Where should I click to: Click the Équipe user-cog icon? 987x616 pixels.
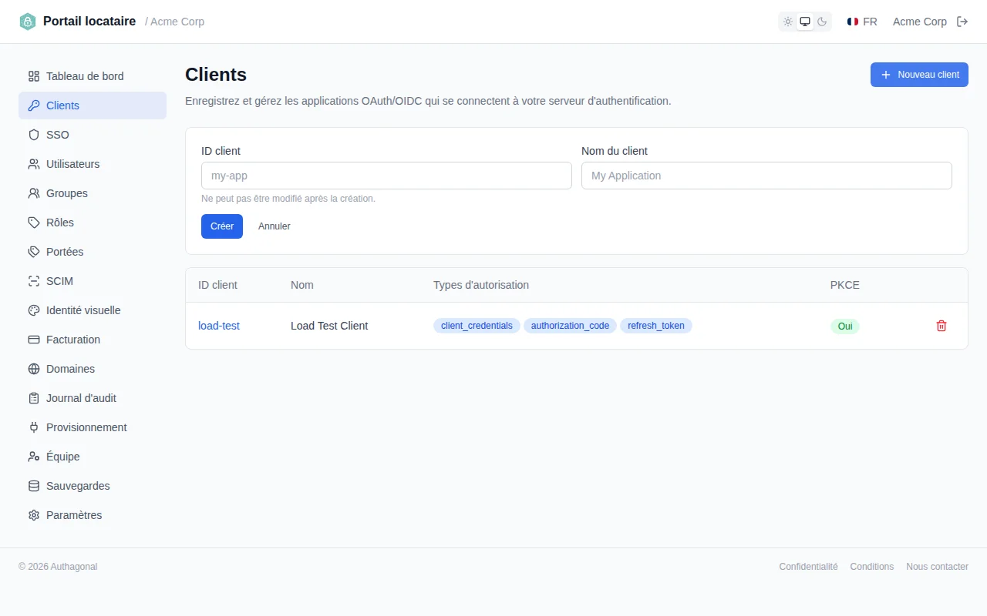click(x=34, y=457)
